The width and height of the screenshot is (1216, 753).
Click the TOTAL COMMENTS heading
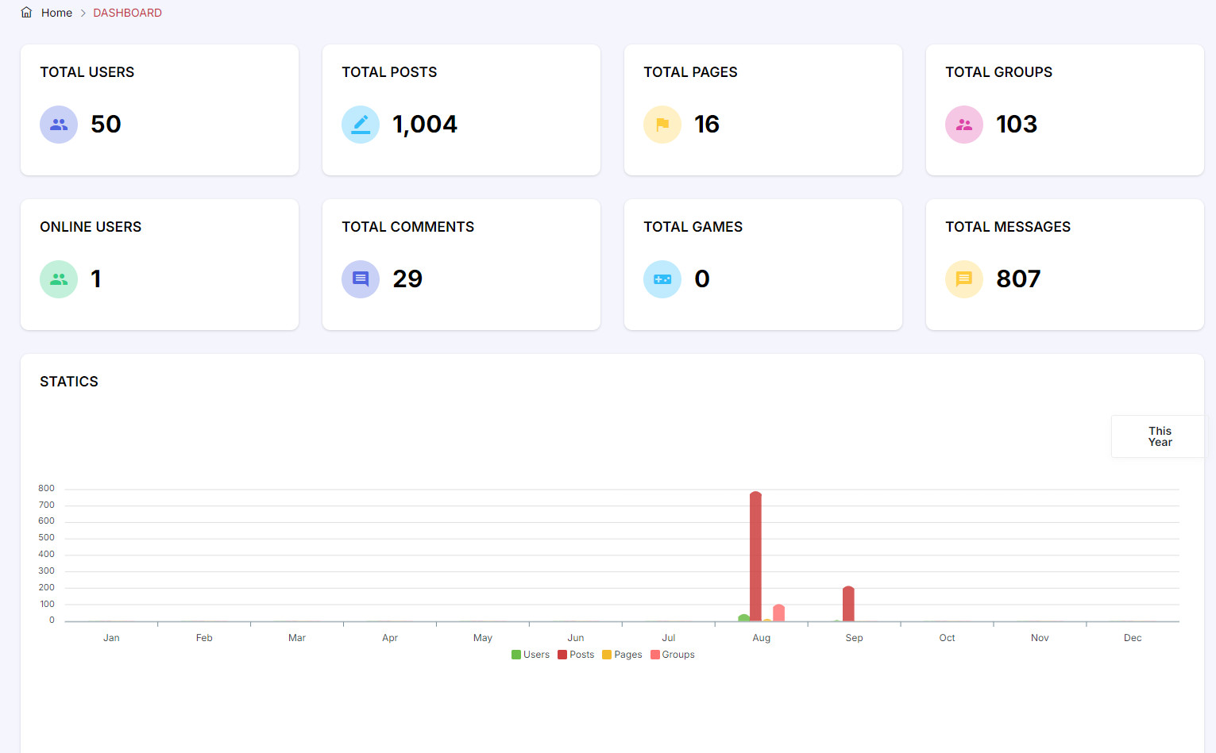(x=408, y=227)
